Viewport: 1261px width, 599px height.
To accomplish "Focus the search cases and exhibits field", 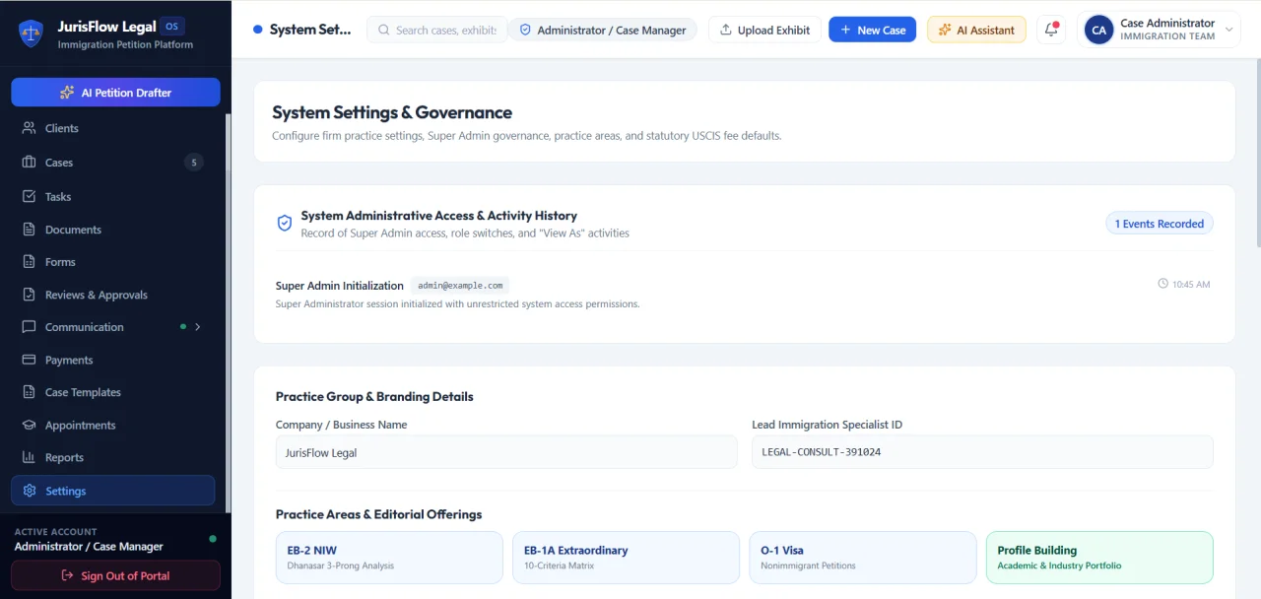I will [437, 30].
